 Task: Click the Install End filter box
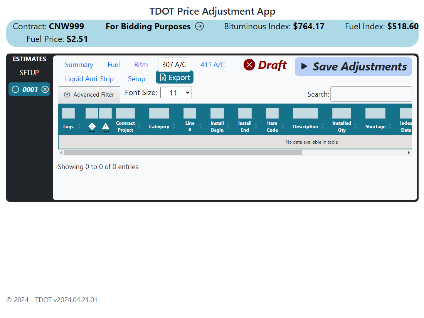tap(245, 113)
